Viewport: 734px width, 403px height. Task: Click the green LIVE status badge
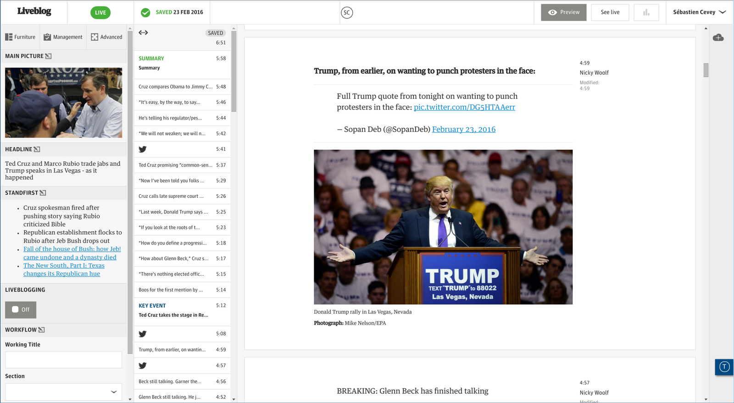click(x=100, y=13)
